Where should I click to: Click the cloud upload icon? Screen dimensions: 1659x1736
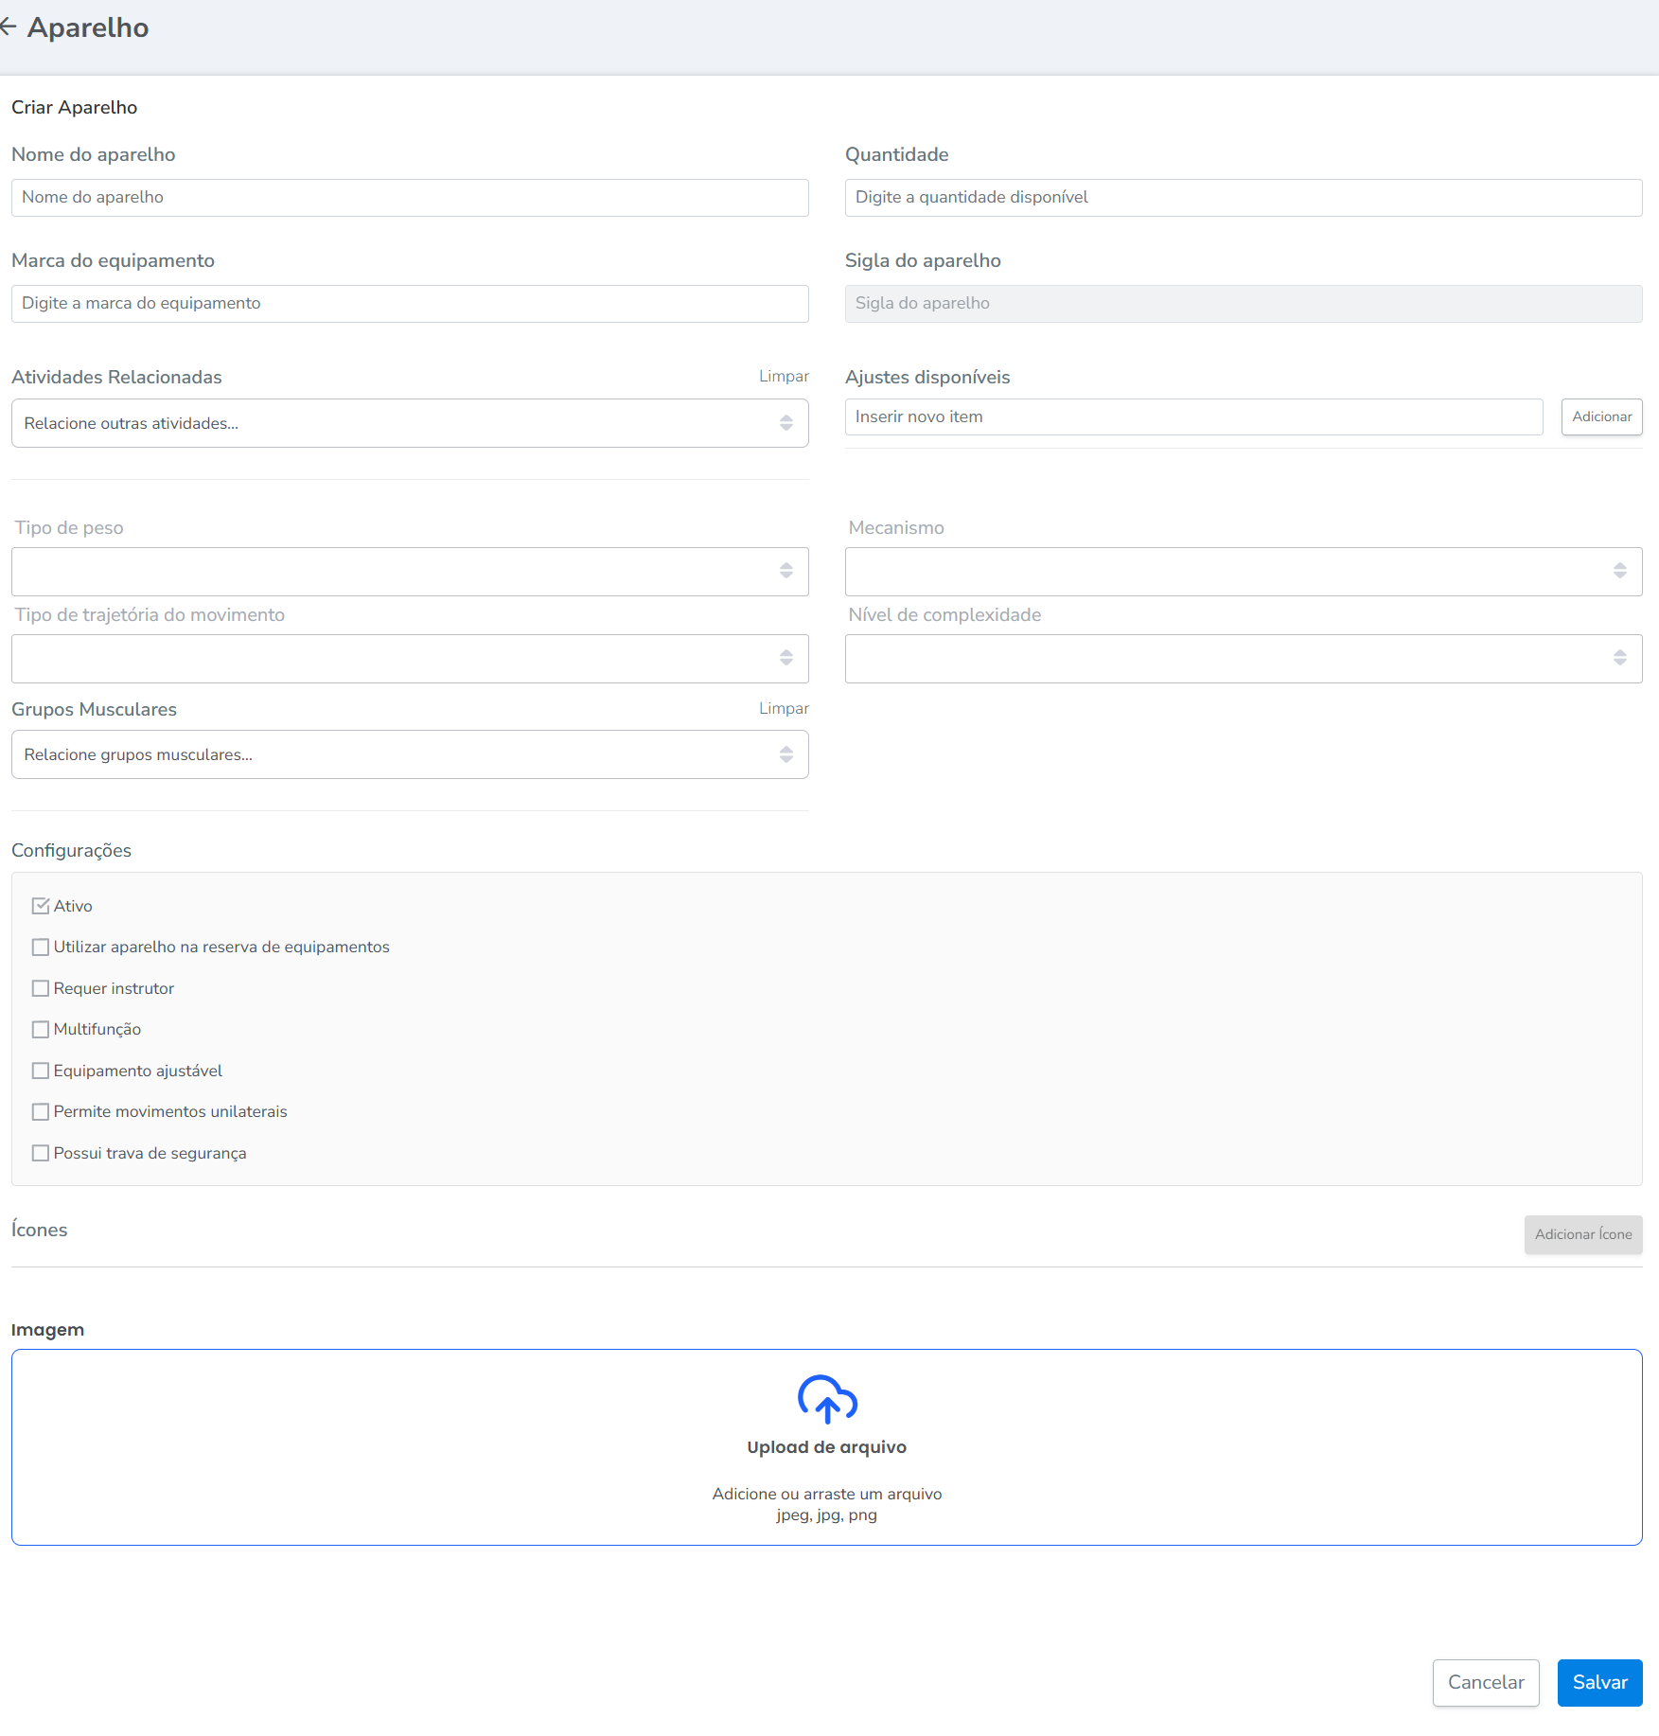(x=826, y=1399)
